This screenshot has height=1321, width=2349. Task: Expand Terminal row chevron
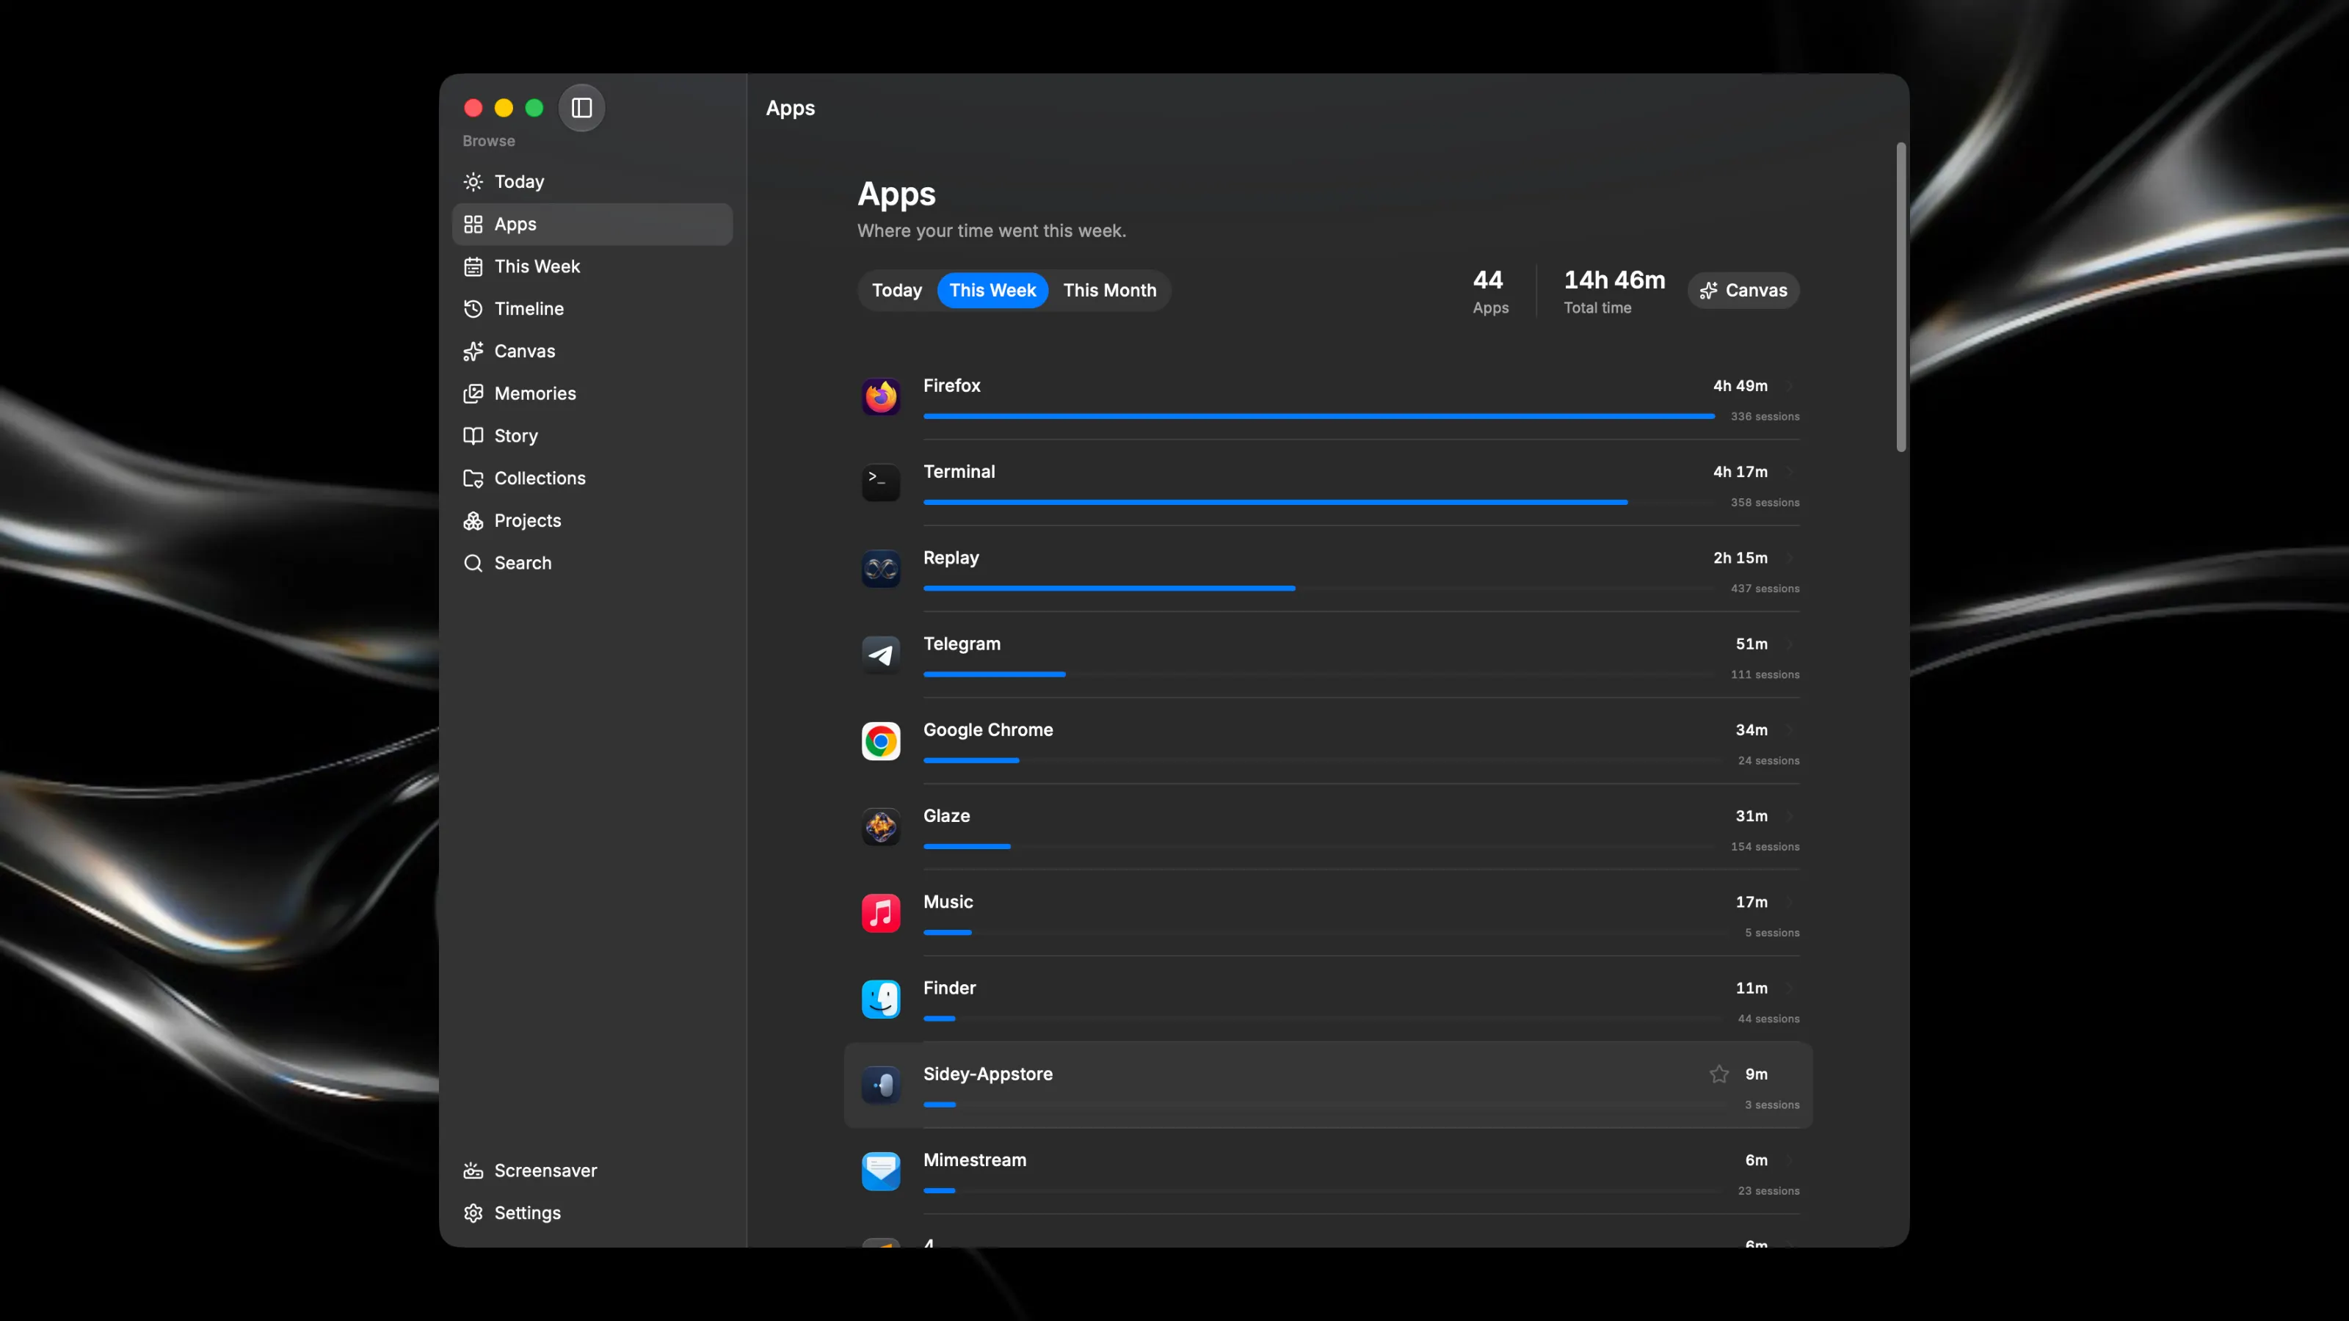pos(1789,472)
